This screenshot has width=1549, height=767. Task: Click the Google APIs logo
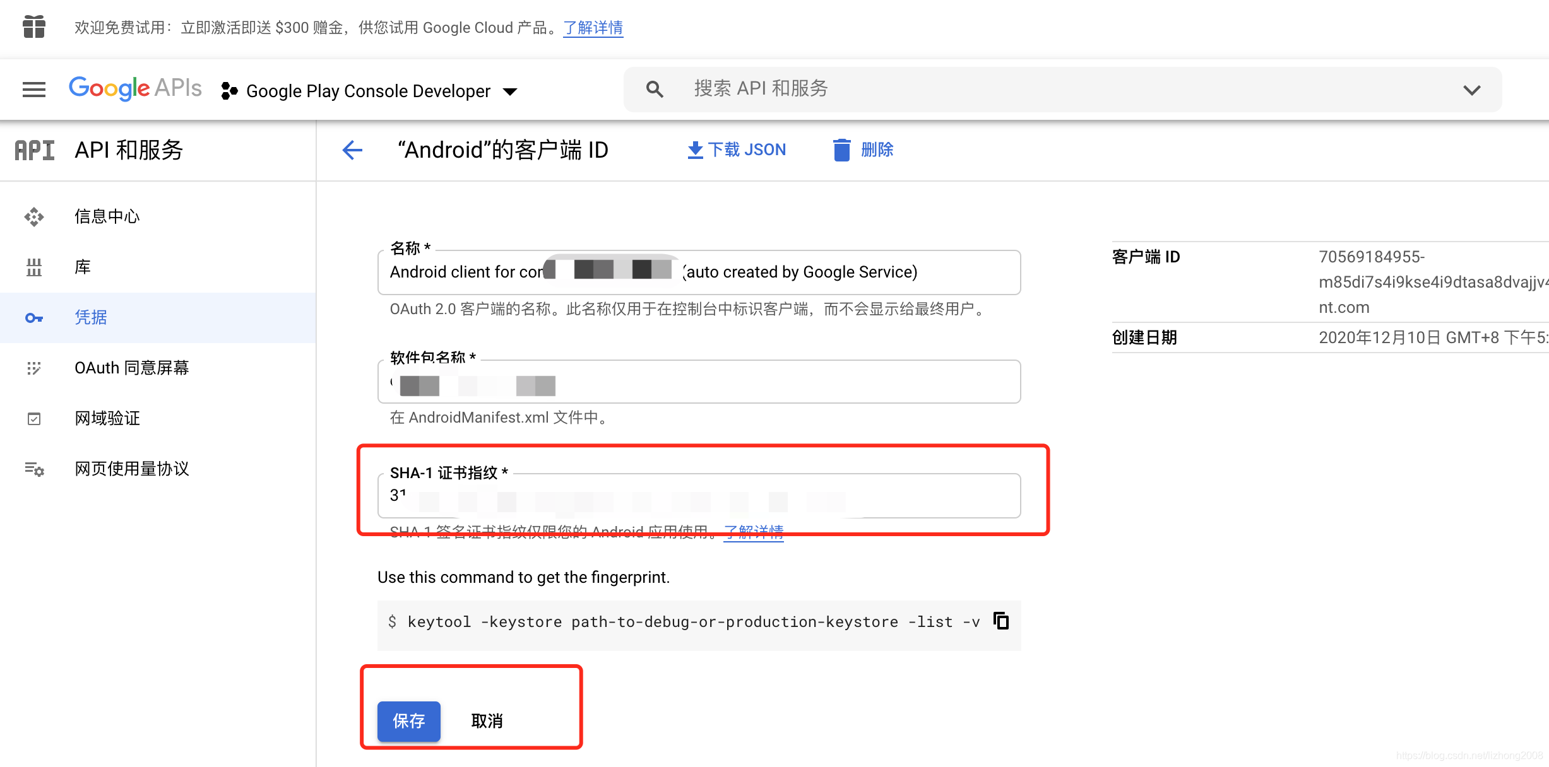tap(135, 88)
